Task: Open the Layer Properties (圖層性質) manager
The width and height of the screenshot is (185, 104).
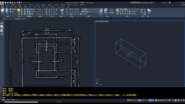Action: [x=117, y=12]
